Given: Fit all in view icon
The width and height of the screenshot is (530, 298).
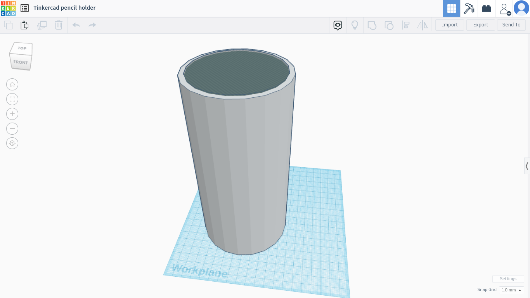Looking at the screenshot, I should pos(12,99).
